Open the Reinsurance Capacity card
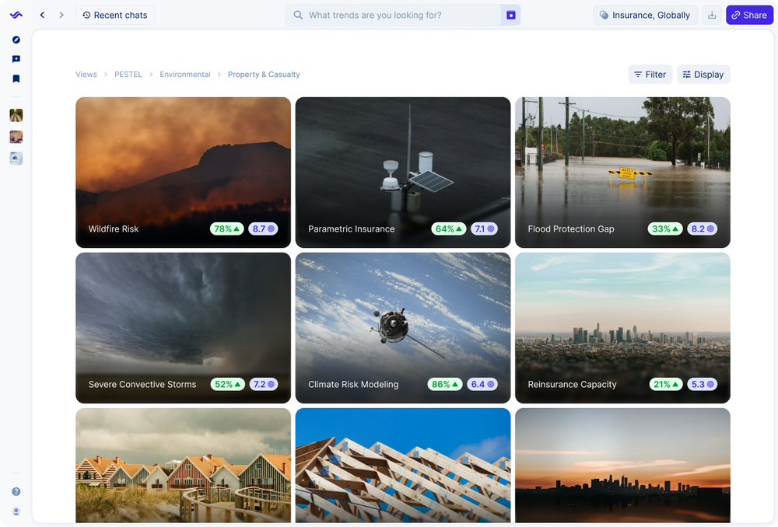Viewport: 778px width, 527px height. 622,328
